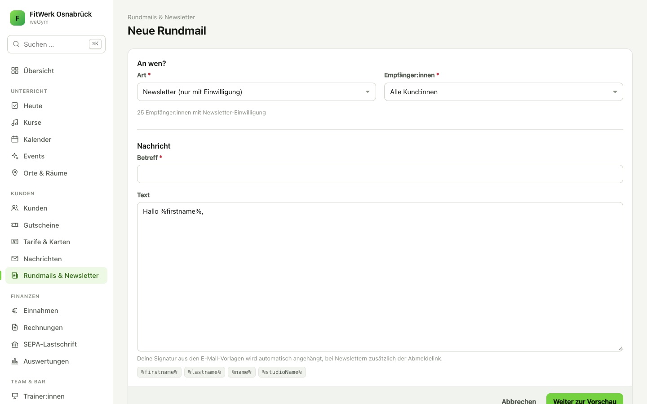Viewport: 647px width, 404px height.
Task: Click the Auswertungen chart icon
Action: coord(15,361)
